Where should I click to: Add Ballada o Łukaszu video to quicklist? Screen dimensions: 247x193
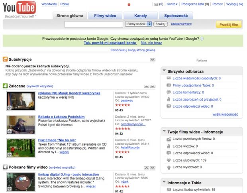(x=10, y=131)
